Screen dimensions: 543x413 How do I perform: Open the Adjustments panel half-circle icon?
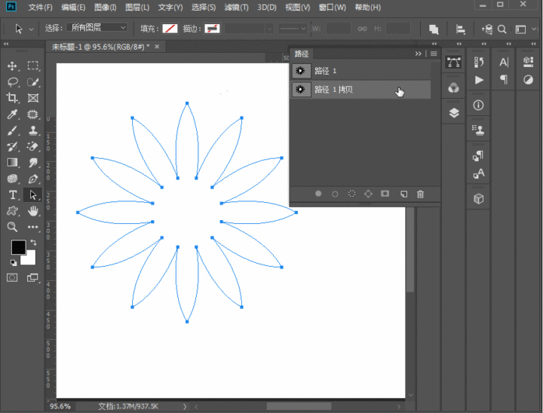click(x=528, y=80)
